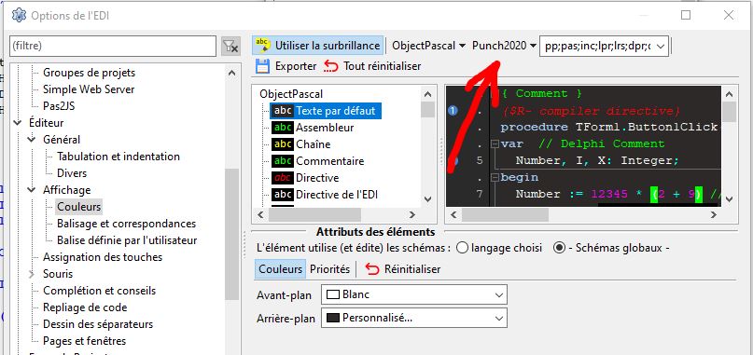The width and height of the screenshot is (753, 355).
Task: Switch to the Priorités tab
Action: coord(329,269)
